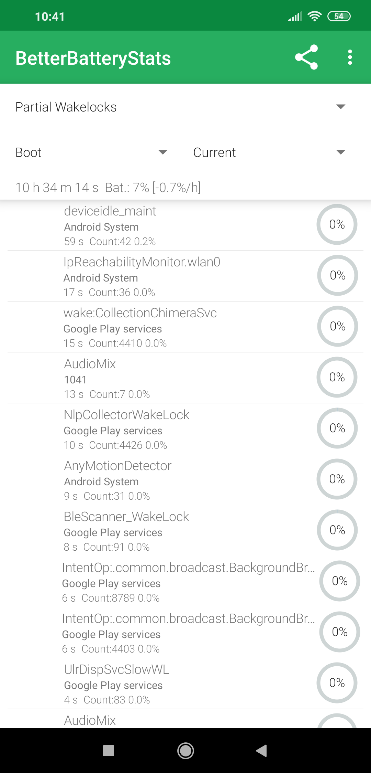Open the NlpCollectorWakeLock item
This screenshot has width=371, height=773.
185,429
